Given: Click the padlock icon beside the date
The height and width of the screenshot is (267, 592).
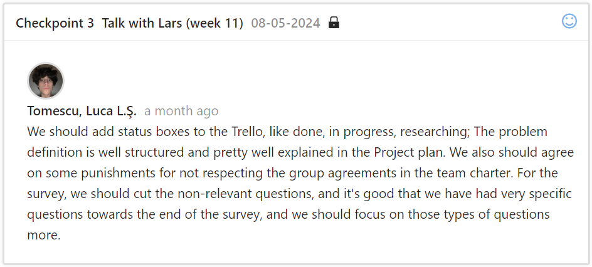Looking at the screenshot, I should click(x=334, y=23).
